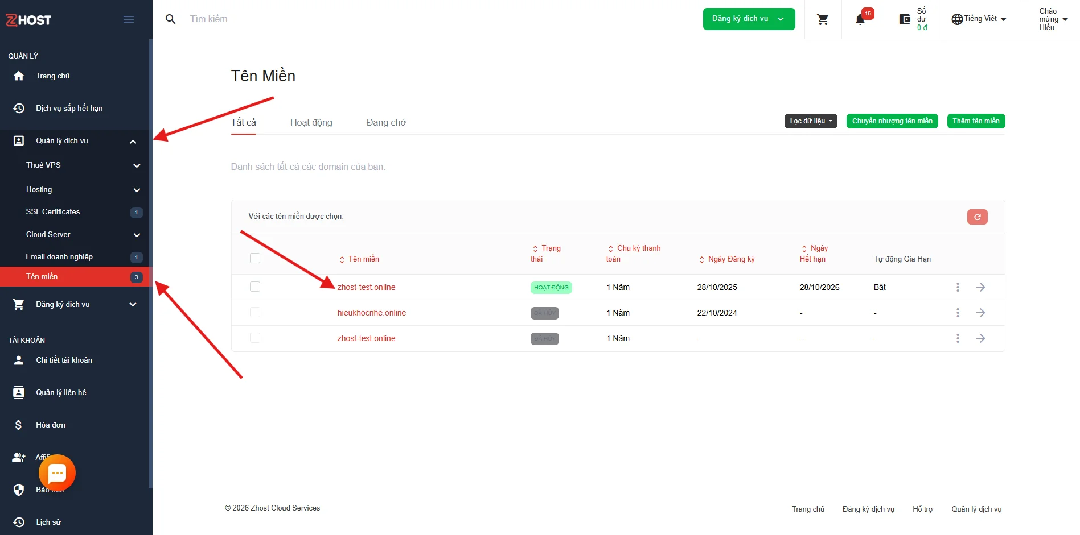Open notifications bell icon
This screenshot has width=1080, height=535.
860,20
